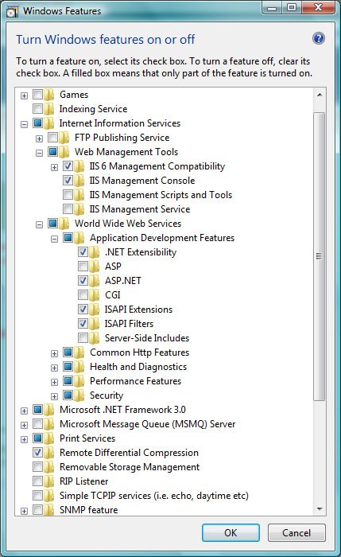The image size is (341, 557).
Task: Click the folder icon next to ASP.NET
Action: point(95,281)
